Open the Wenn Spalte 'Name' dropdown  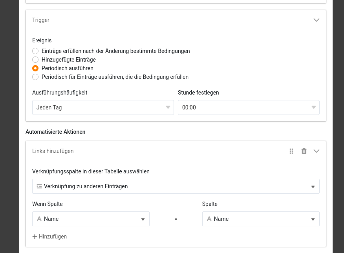click(91, 219)
